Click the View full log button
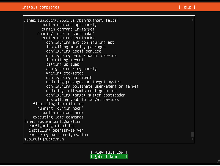The width and height of the screenshot is (220, 166). [109, 152]
